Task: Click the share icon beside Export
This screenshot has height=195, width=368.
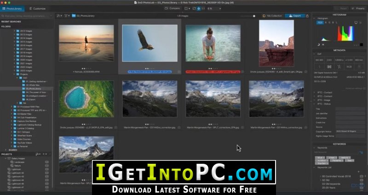Action: (307, 16)
